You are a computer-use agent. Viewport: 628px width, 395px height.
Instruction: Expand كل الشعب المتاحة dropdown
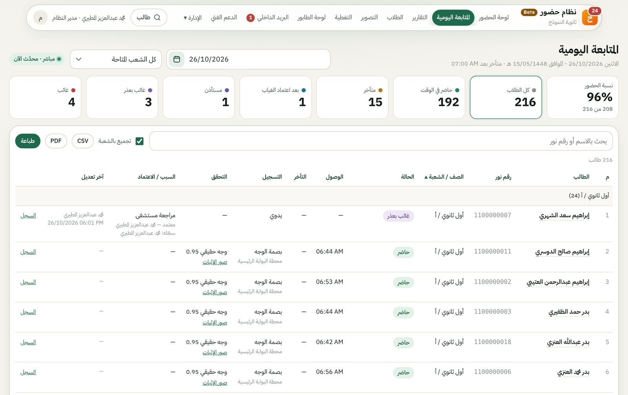tap(116, 59)
